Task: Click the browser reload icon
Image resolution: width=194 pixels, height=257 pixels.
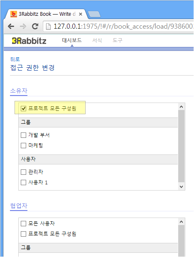Action: 35,26
